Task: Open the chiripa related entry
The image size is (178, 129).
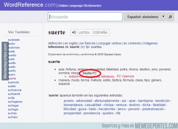Action: point(108,105)
